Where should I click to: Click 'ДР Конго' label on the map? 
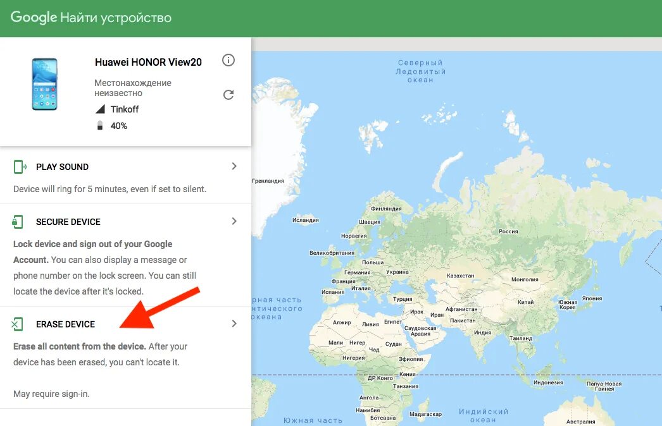point(380,378)
